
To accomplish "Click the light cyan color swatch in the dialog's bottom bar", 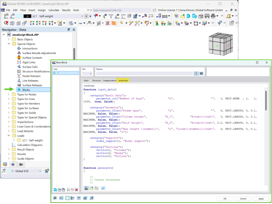I will click(67, 198).
